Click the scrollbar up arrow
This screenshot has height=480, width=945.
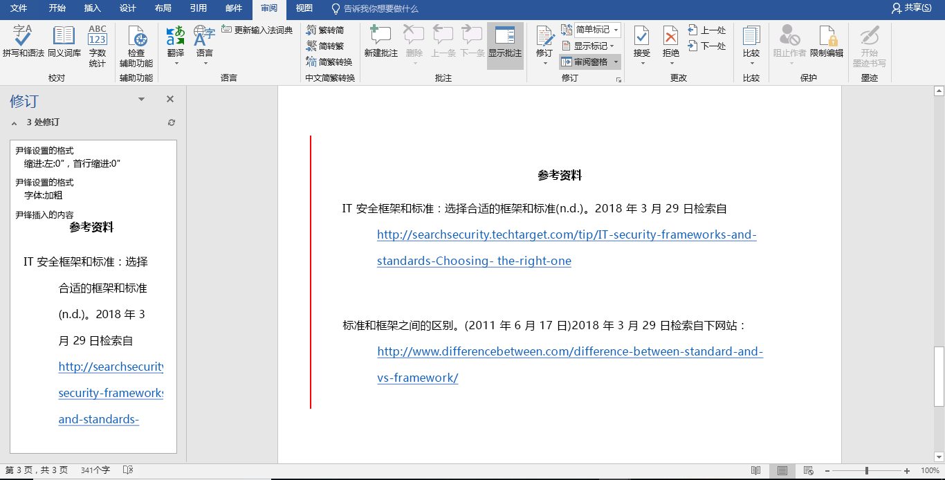pyautogui.click(x=939, y=91)
